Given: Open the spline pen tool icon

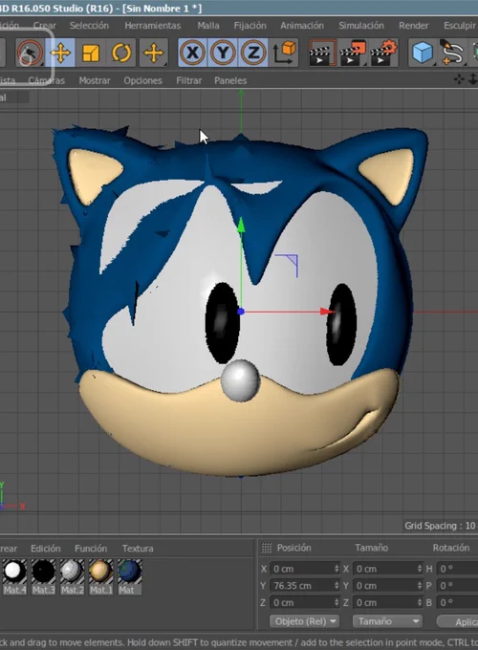Looking at the screenshot, I should (452, 53).
